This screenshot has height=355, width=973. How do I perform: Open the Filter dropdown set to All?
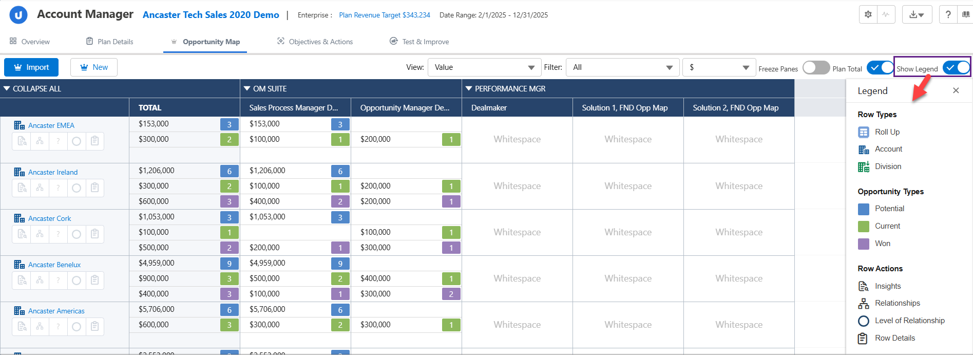pos(622,67)
